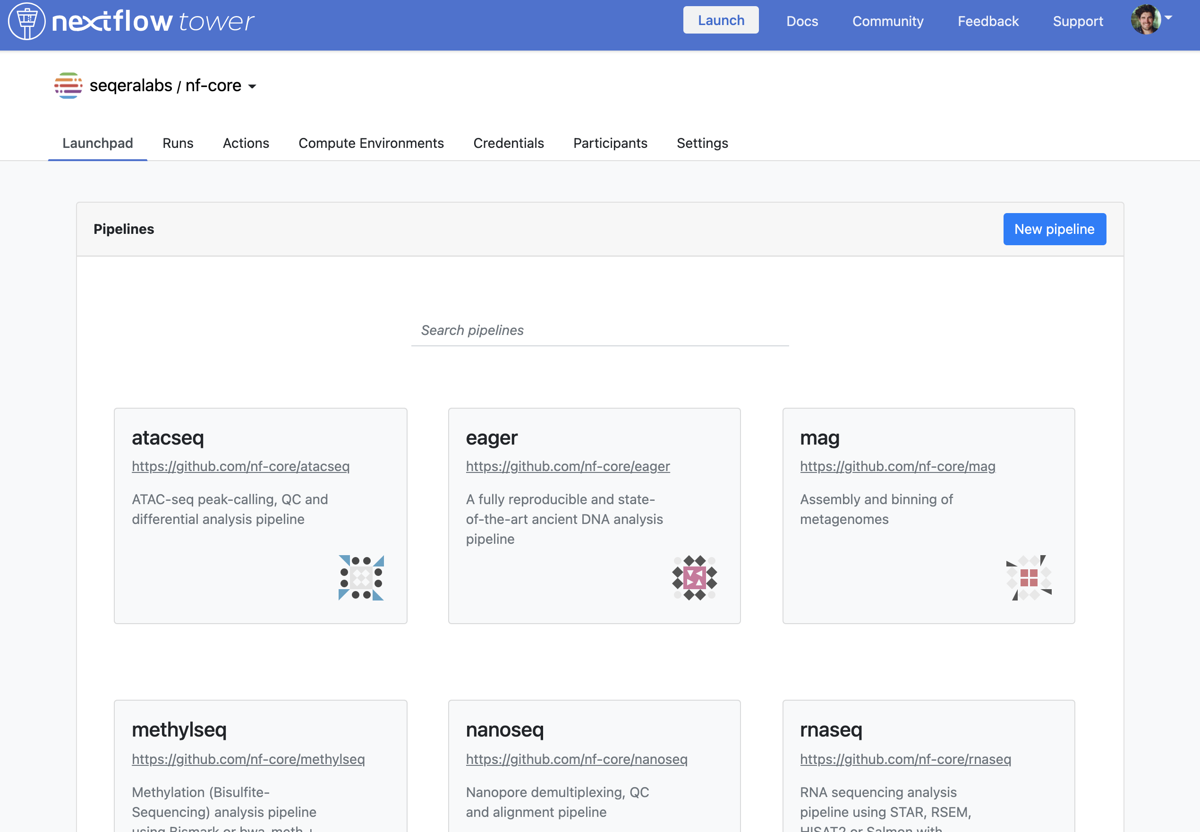
Task: Click the Feedback link
Action: 988,21
